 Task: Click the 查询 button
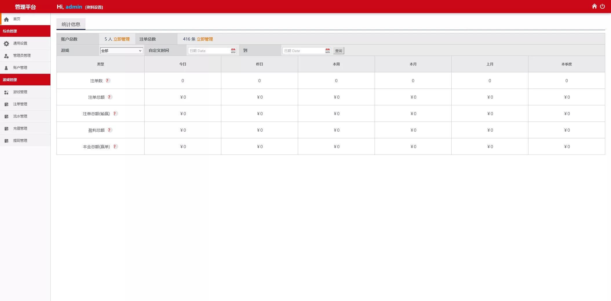[339, 51]
